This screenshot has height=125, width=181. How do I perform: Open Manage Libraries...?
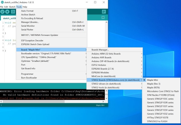(x=52, y=22)
